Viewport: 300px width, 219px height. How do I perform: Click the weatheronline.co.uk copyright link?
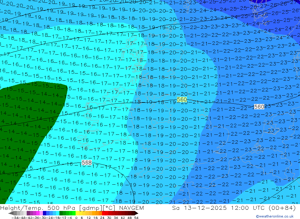click(x=274, y=216)
